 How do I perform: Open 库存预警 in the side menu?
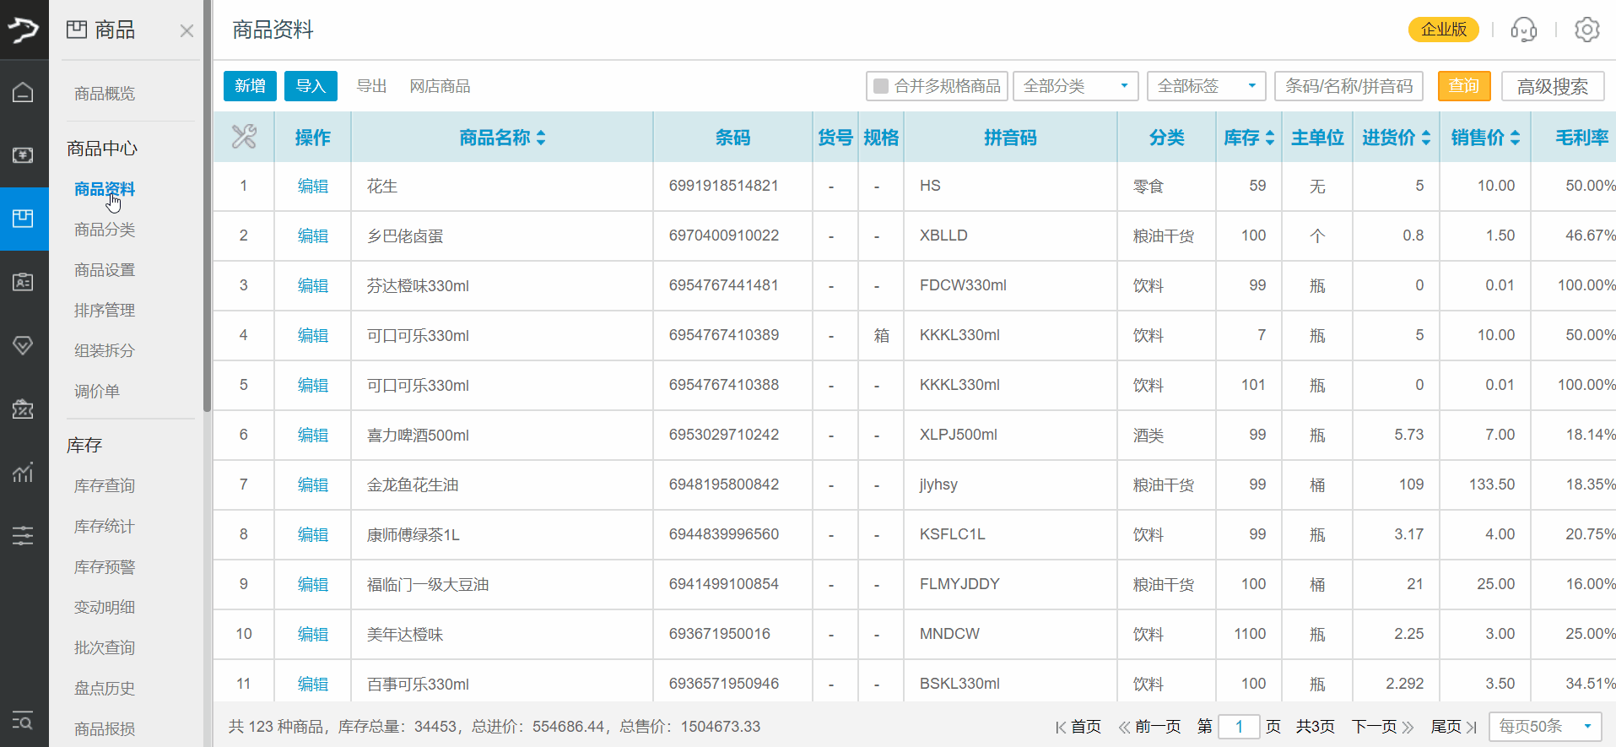(105, 567)
